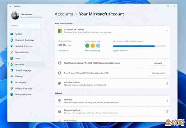This screenshot has width=186, height=128.
Task: Open Accessibility category
Action: pyautogui.click(x=27, y=82)
